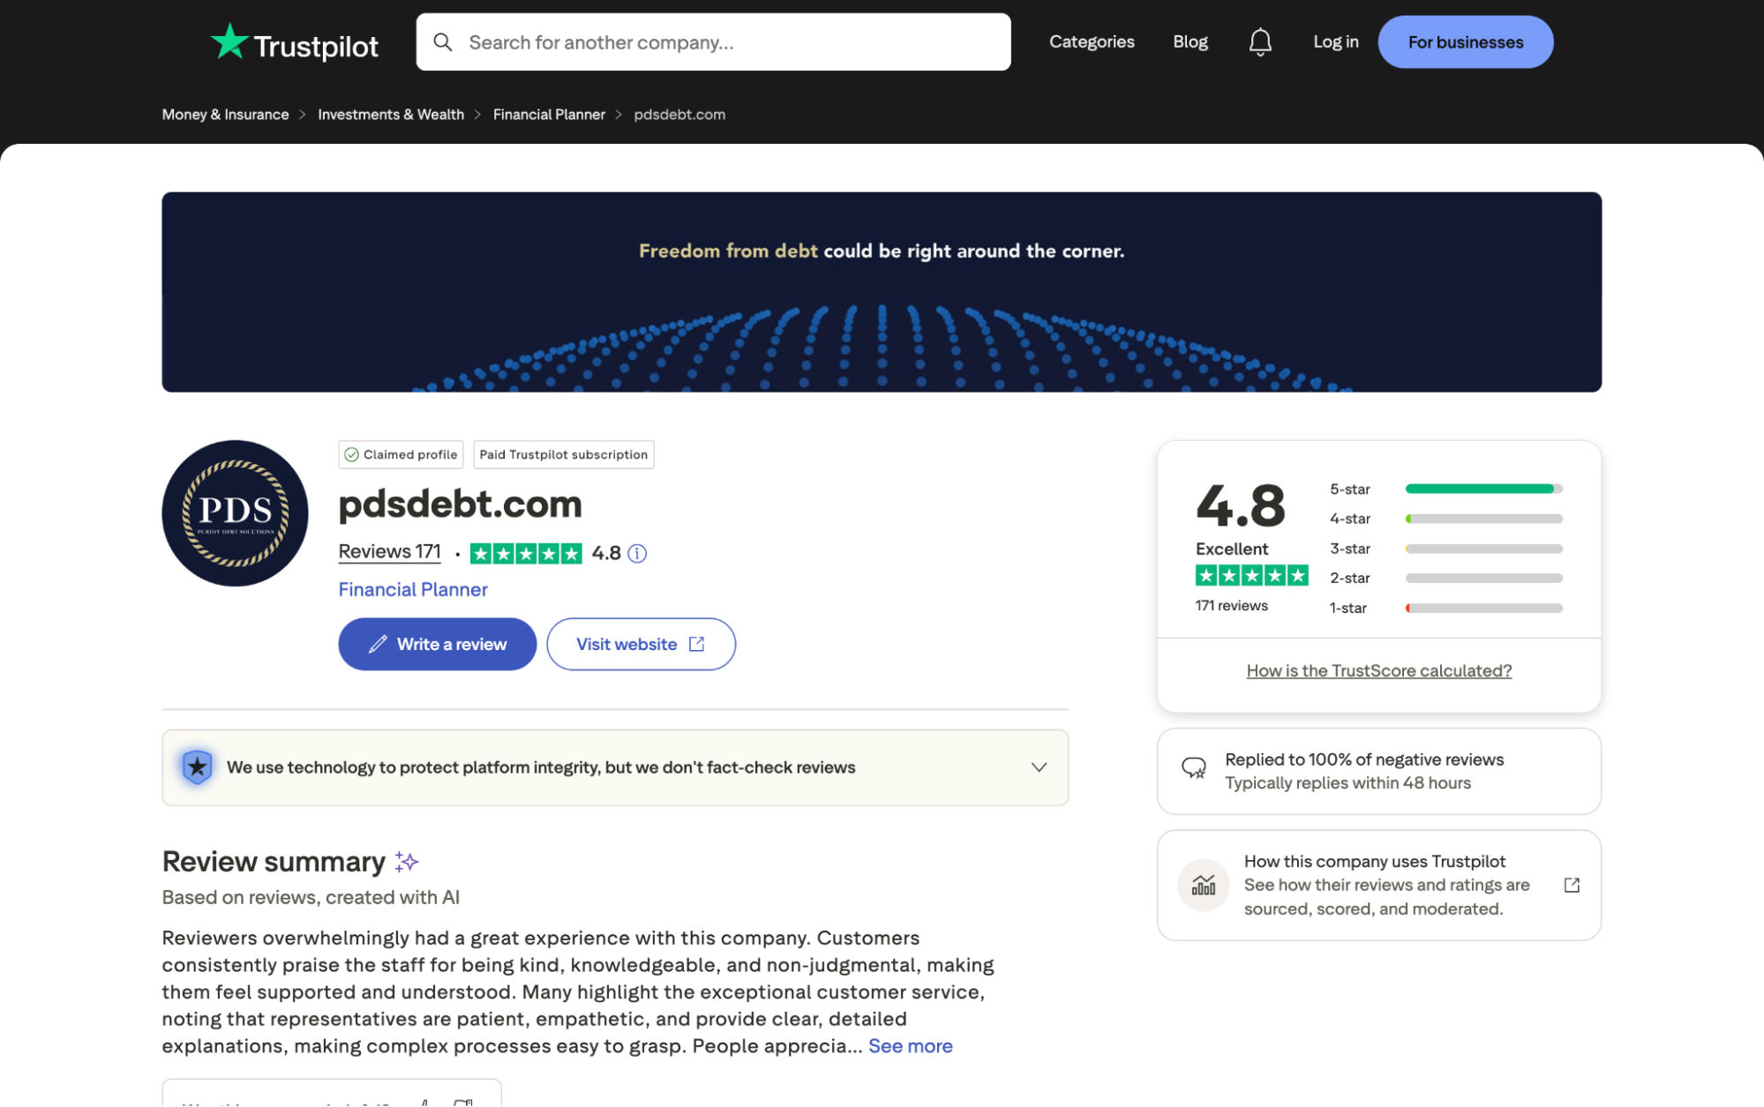Click the AI sparkle icon beside Review summary
This screenshot has width=1764, height=1107.
(x=406, y=862)
